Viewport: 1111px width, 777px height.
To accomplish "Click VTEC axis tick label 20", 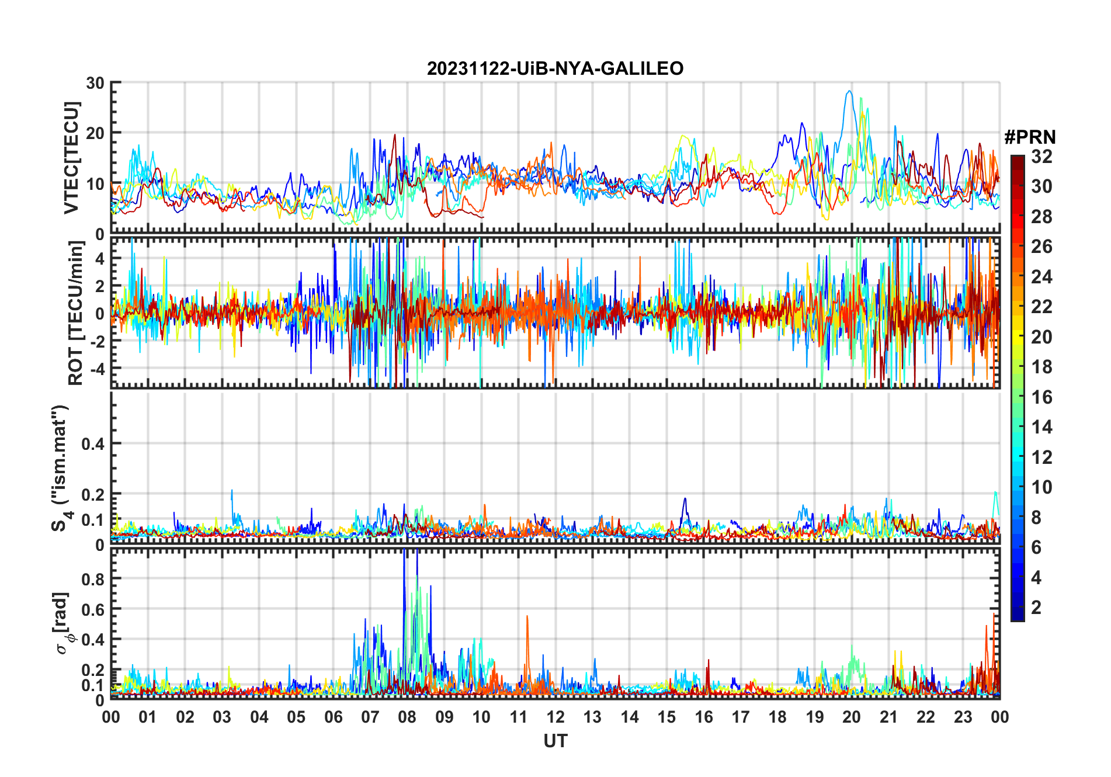I will pos(95,133).
